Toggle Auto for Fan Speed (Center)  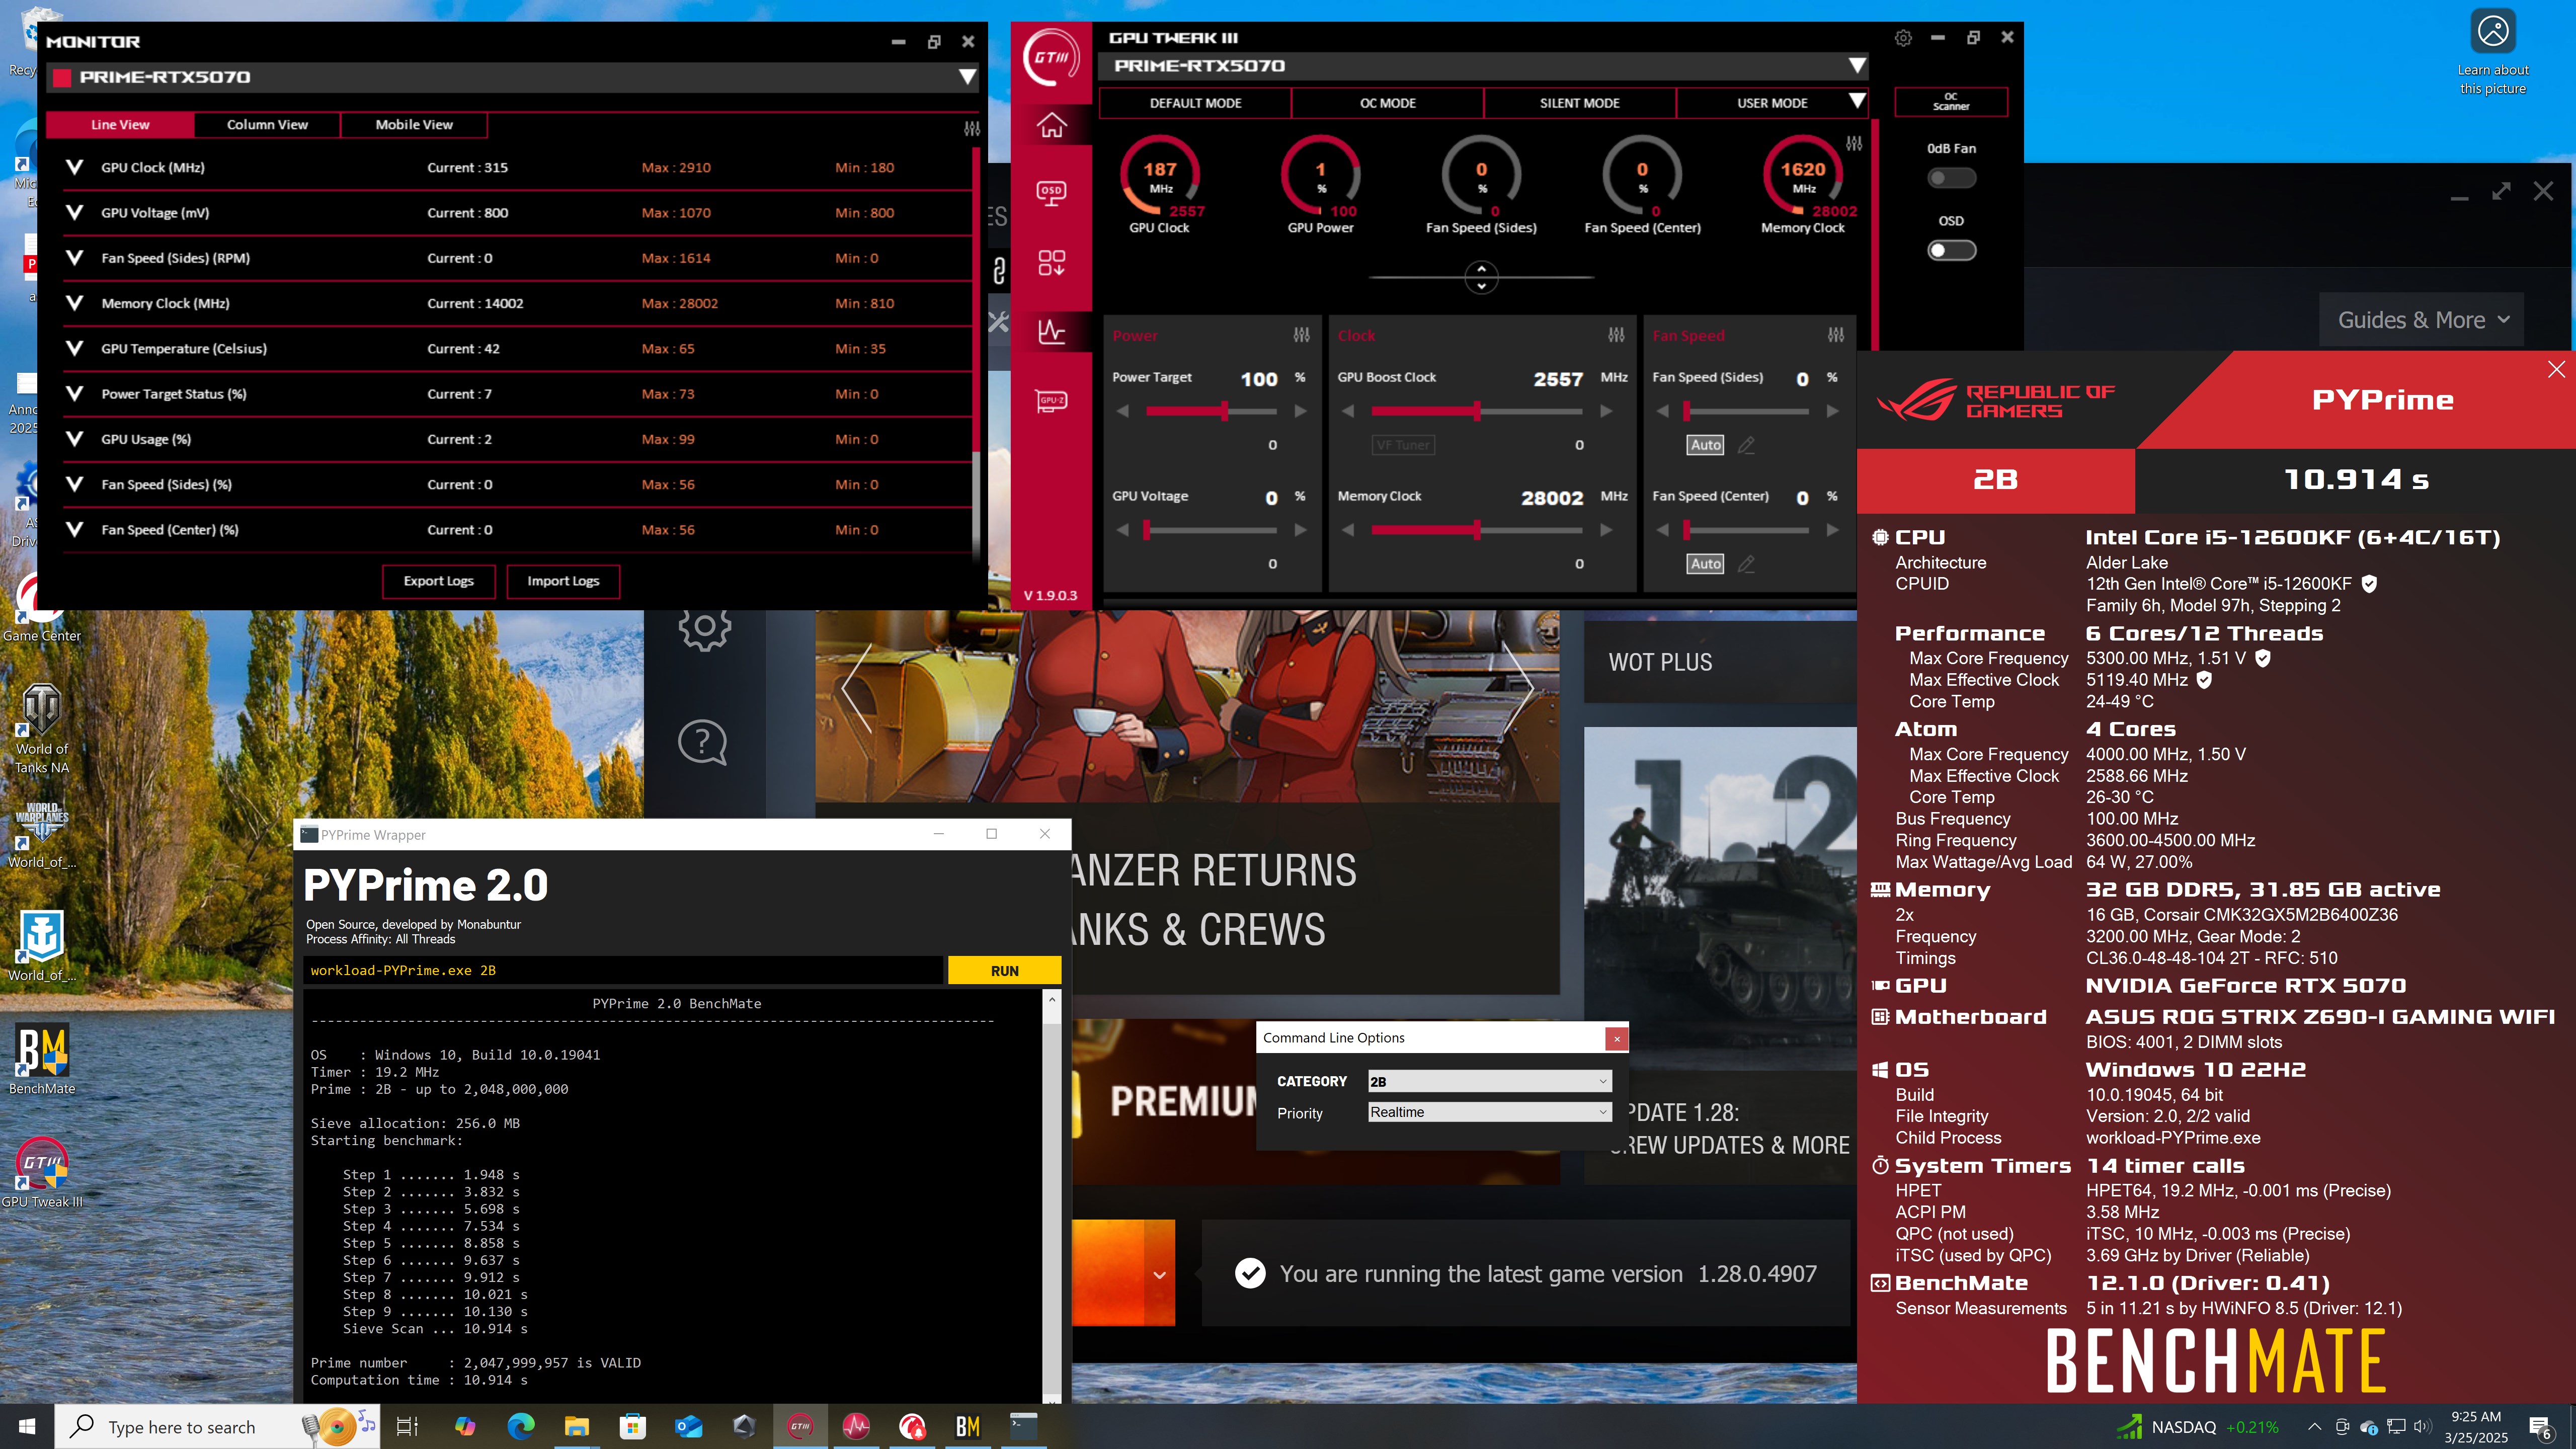click(1706, 564)
